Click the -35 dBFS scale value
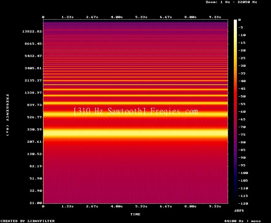This screenshot has width=271, height=223. (x=242, y=74)
